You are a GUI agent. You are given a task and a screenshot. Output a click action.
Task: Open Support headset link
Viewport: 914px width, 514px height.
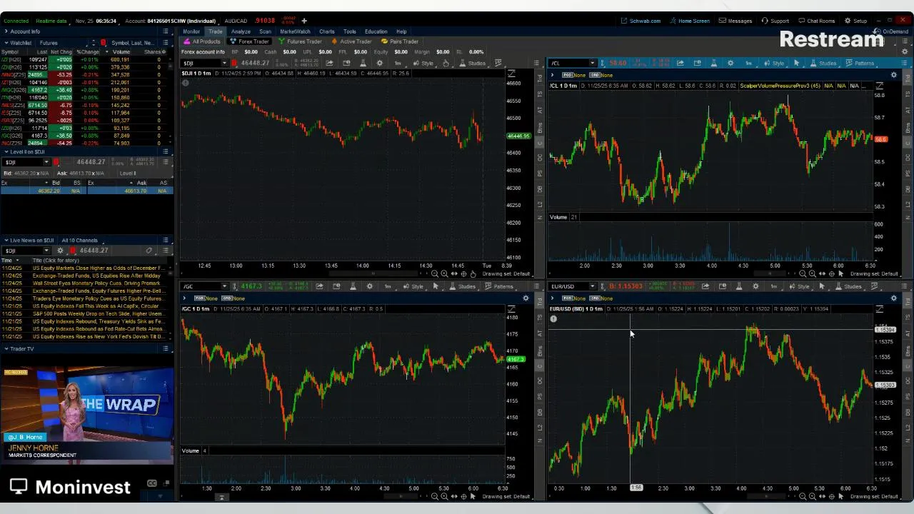point(775,21)
